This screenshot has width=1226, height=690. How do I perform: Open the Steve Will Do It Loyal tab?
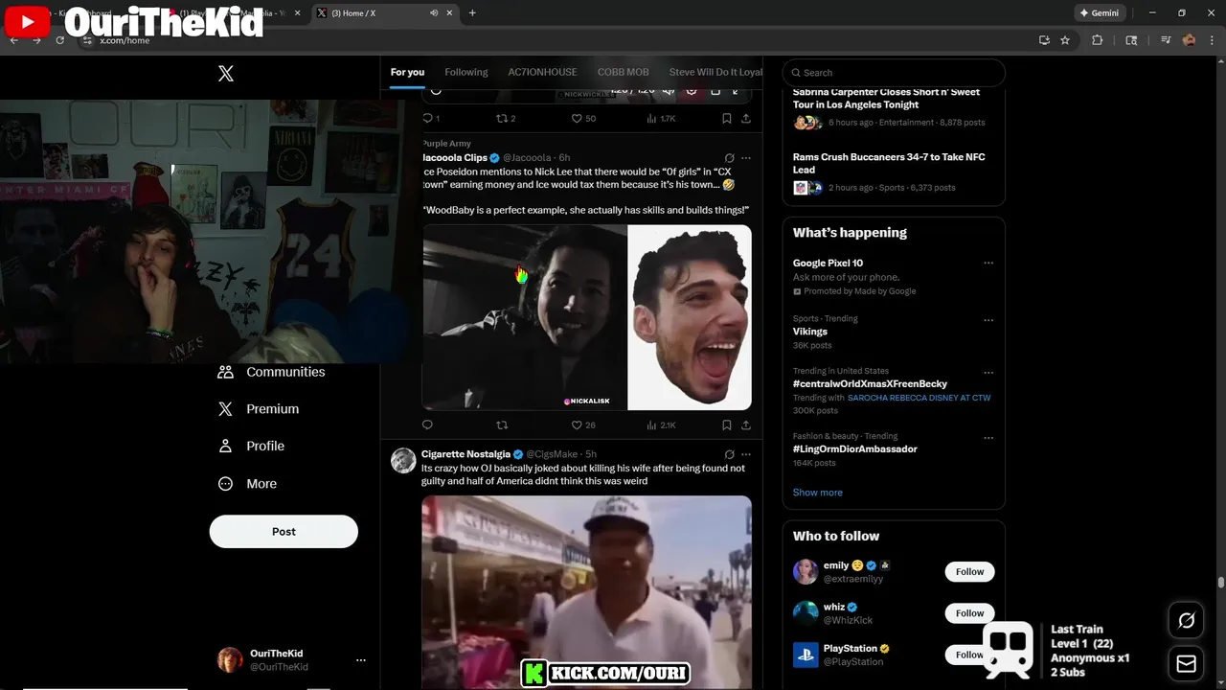715,72
